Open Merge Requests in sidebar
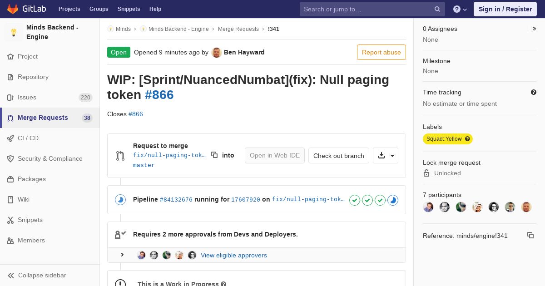Screen dimensions: 545x286 point(50,118)
